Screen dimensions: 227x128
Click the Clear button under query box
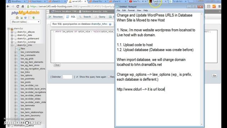(57, 65)
